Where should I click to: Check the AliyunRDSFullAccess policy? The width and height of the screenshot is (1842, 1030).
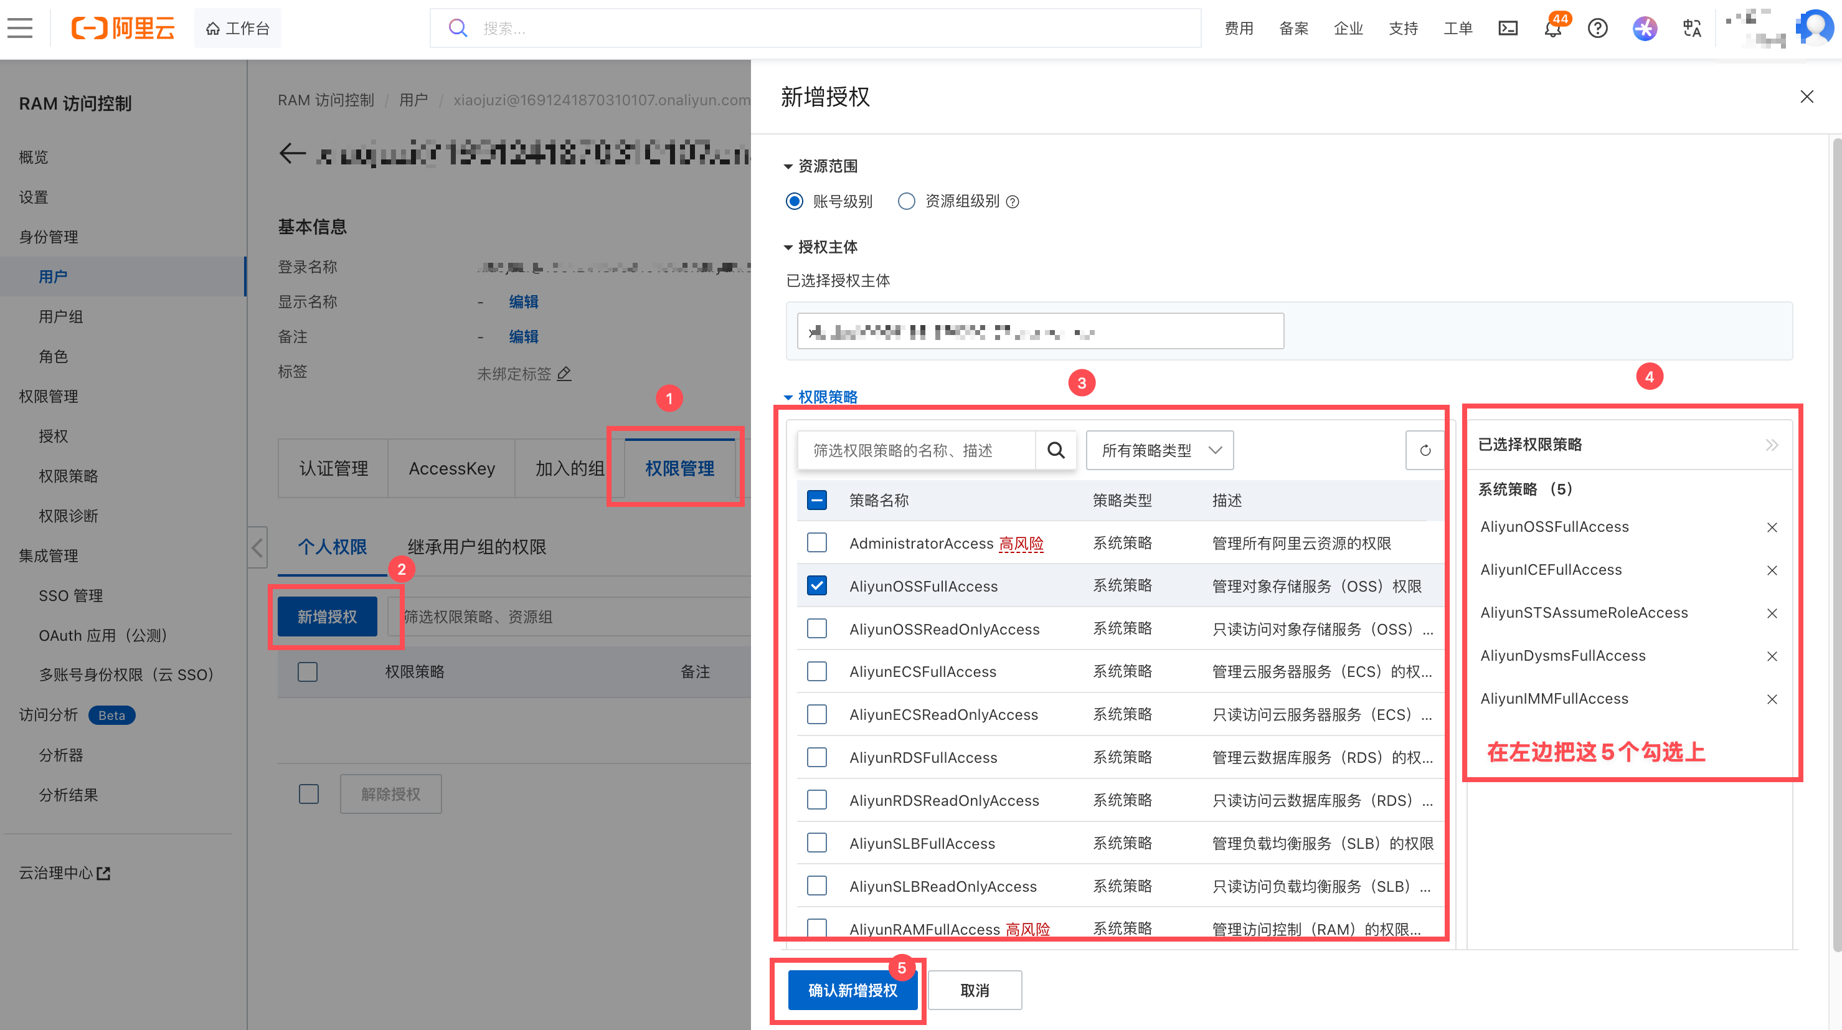click(x=816, y=757)
